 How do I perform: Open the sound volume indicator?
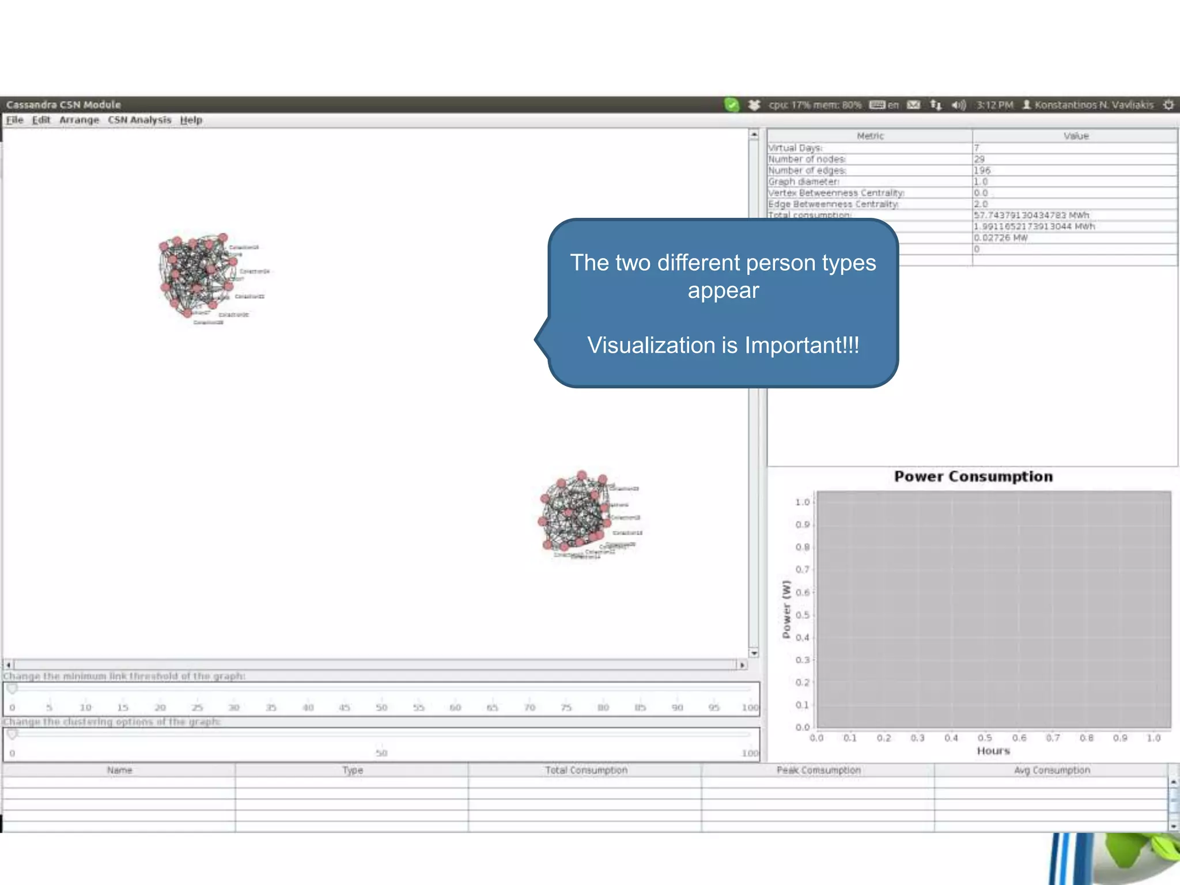tap(958, 105)
